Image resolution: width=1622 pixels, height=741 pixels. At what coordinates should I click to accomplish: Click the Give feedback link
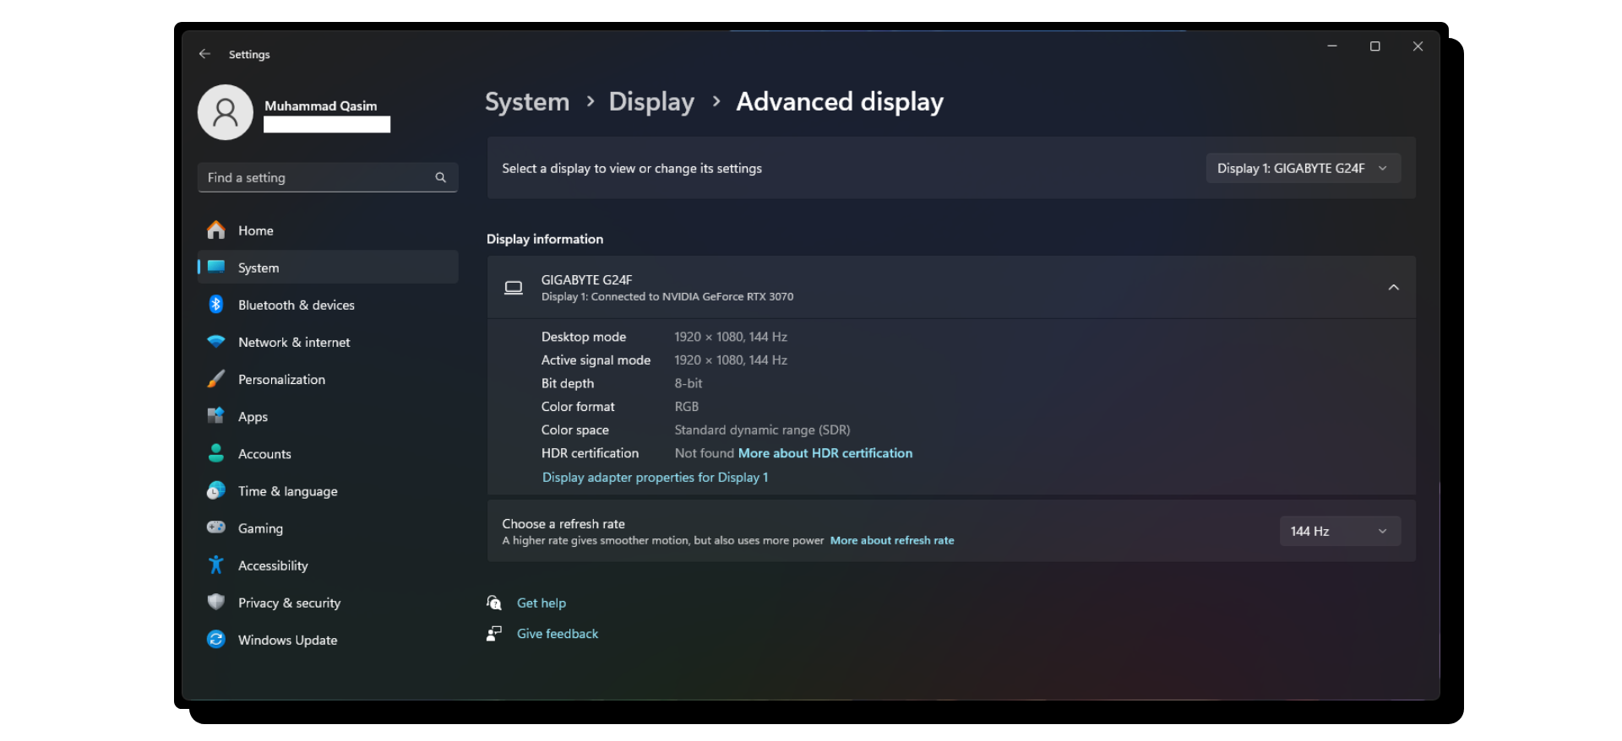click(558, 634)
